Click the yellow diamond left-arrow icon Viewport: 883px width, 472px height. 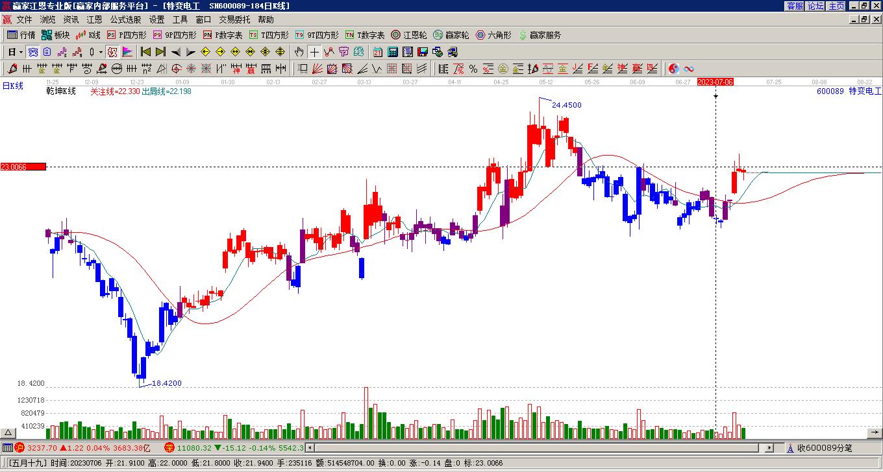pos(205,52)
